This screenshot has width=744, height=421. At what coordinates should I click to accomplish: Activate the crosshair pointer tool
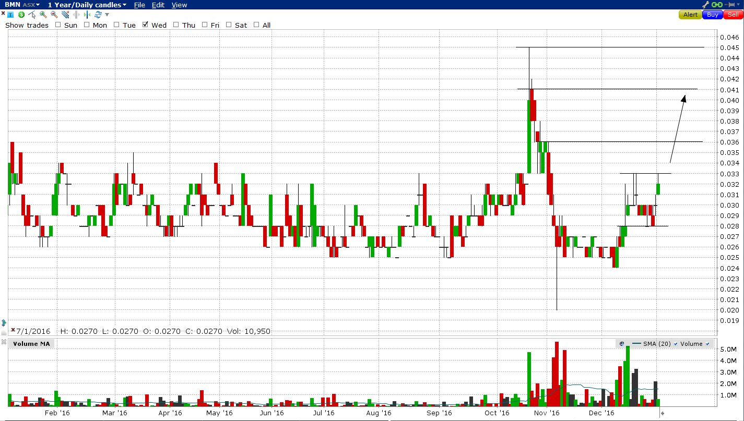[x=32, y=15]
